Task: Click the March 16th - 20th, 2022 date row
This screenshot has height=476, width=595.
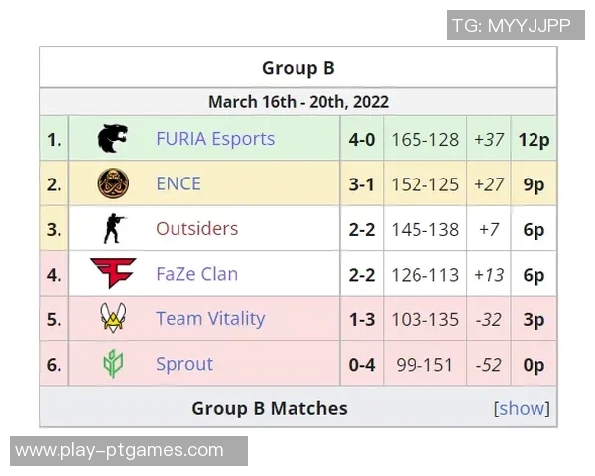Action: click(297, 101)
